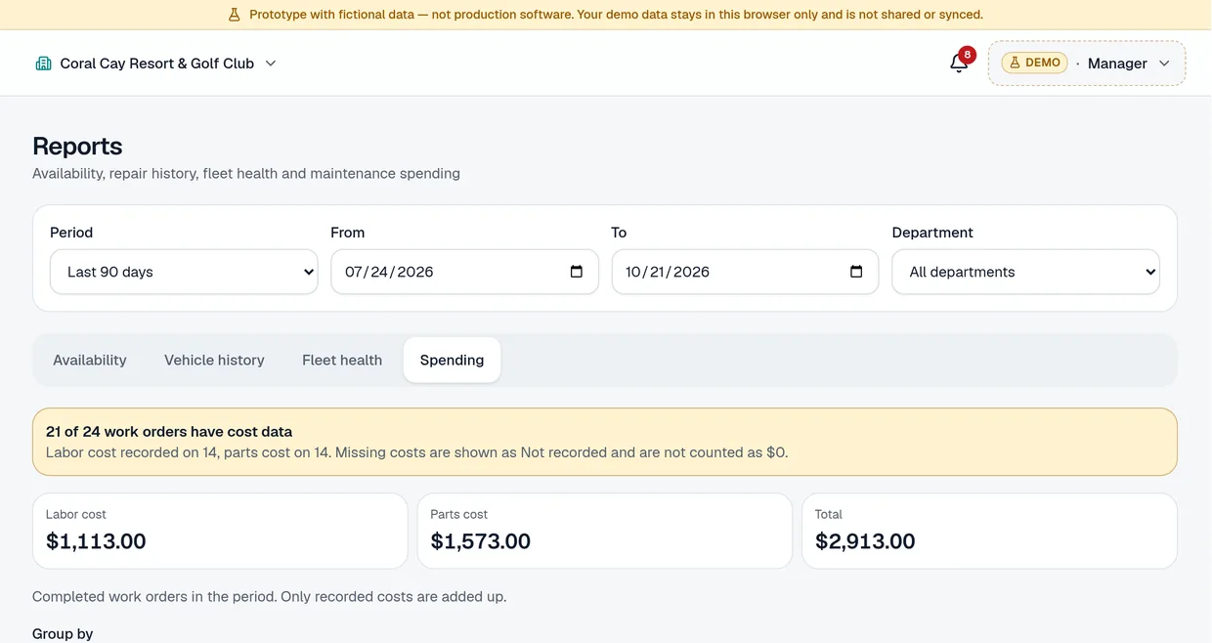Screen dimensions: 1212x643
Task: Click the From date field
Action: click(x=464, y=272)
